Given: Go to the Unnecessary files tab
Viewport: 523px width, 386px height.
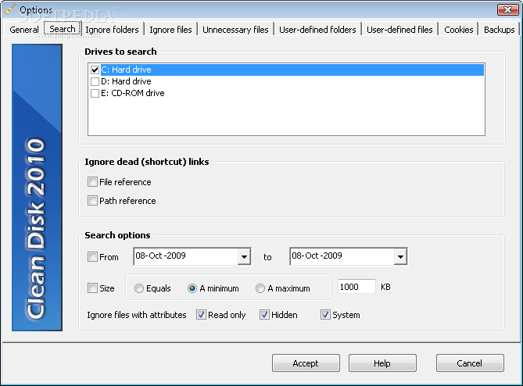Looking at the screenshot, I should click(235, 30).
